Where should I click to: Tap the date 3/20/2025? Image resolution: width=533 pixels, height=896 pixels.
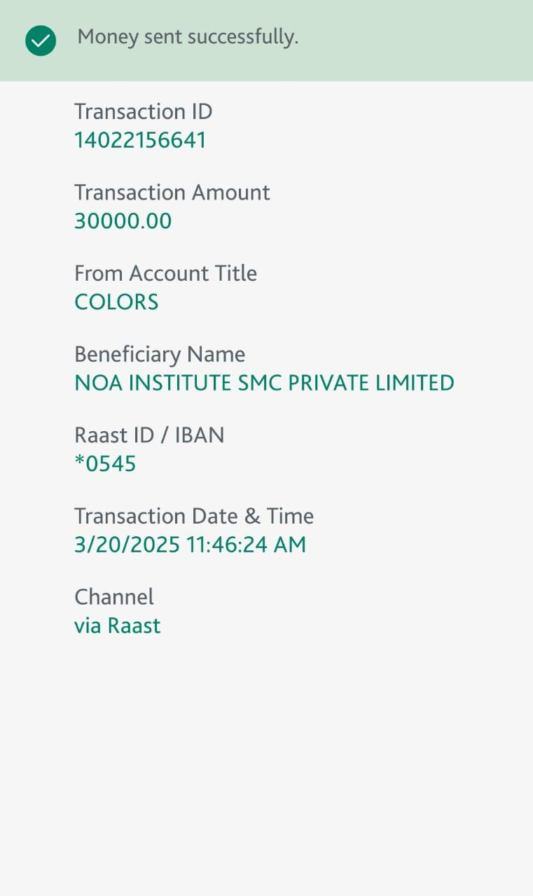pyautogui.click(x=127, y=545)
